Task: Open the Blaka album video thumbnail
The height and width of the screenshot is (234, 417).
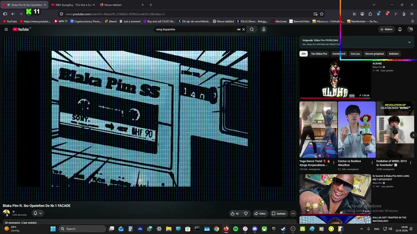Action: click(x=335, y=79)
